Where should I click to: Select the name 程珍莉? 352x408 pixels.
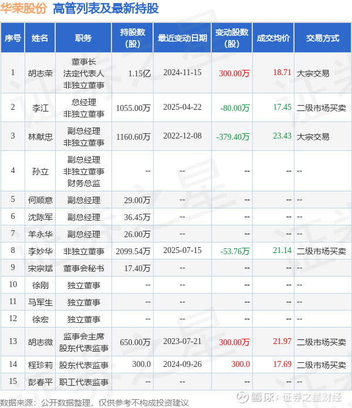(x=40, y=365)
